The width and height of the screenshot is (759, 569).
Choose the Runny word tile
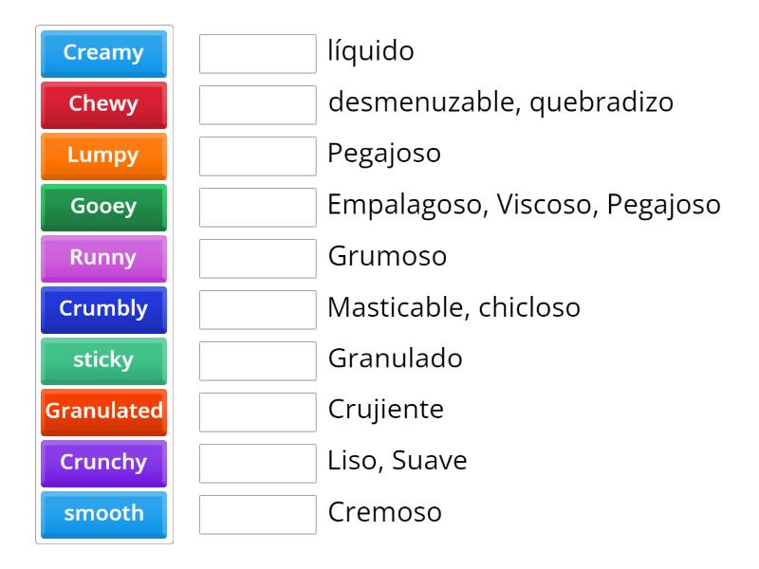[103, 258]
